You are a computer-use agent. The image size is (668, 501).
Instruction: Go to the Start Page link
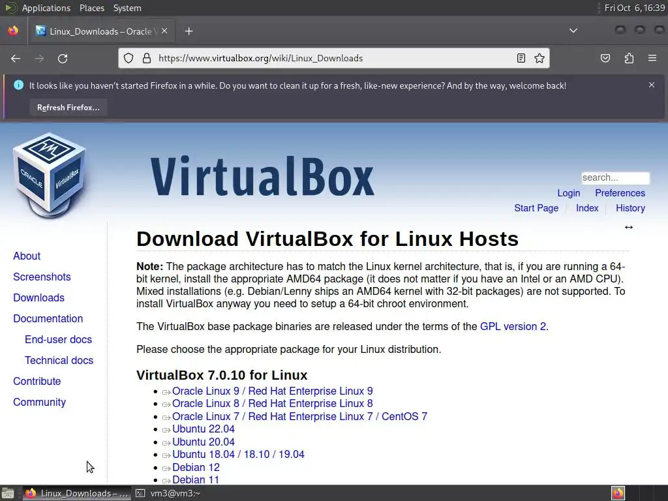(x=536, y=208)
